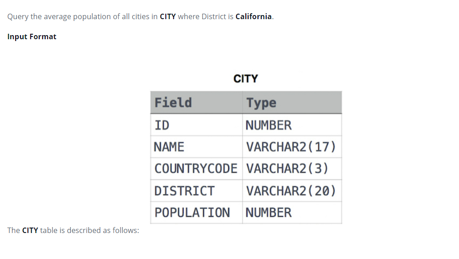Click the NUMBER type for POPULATION row
The image size is (459, 259).
[292, 212]
